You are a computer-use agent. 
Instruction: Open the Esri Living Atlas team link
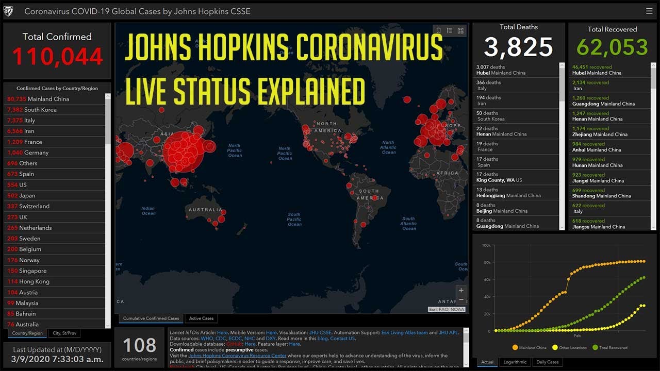[x=405, y=333]
